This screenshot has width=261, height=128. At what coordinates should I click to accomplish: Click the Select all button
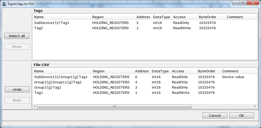[x=17, y=36]
